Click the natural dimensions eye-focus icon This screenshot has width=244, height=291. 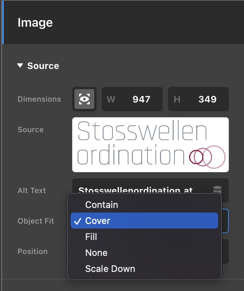click(84, 99)
